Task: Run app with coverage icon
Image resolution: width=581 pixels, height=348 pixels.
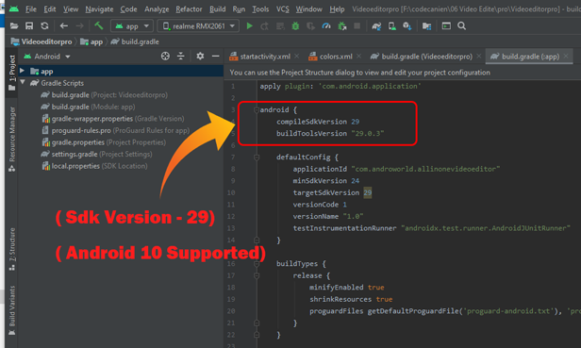Action: (310, 26)
